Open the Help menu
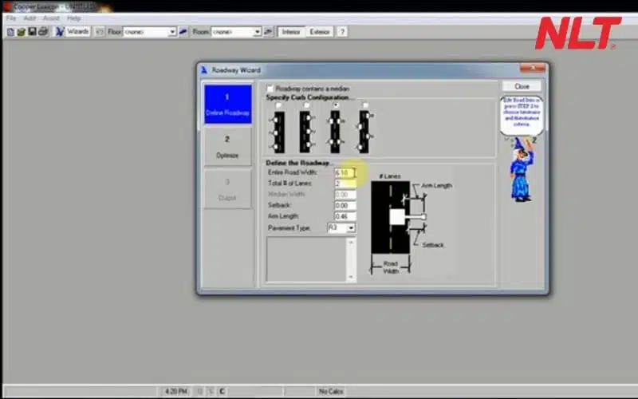This screenshot has height=399, width=638. [x=73, y=18]
